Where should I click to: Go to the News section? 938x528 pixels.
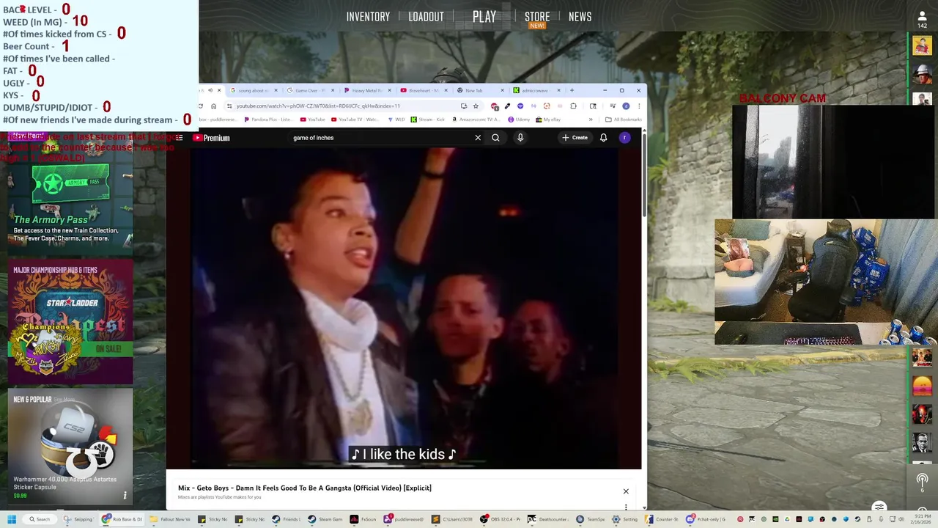(x=580, y=16)
